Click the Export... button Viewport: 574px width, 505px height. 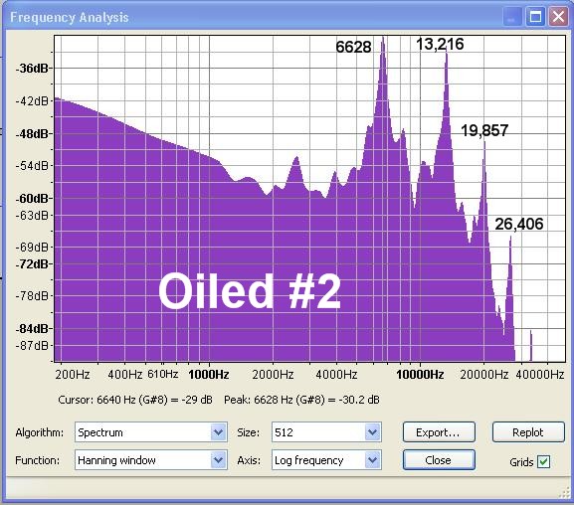(439, 432)
